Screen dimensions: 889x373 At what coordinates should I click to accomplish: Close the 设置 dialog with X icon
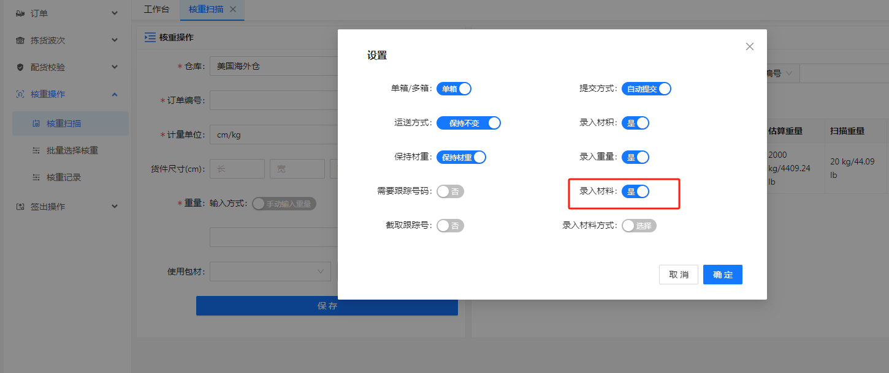[x=749, y=46]
